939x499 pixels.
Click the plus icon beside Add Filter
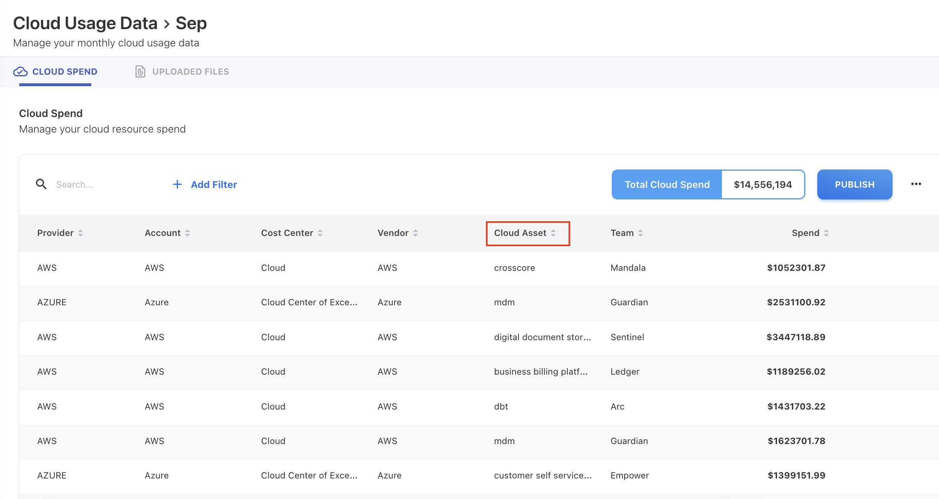[x=177, y=184]
